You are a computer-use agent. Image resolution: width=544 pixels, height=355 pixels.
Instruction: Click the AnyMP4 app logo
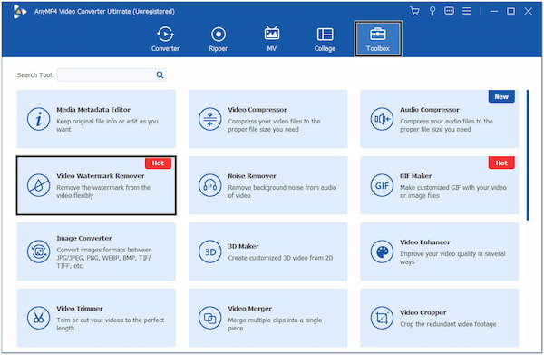click(19, 12)
